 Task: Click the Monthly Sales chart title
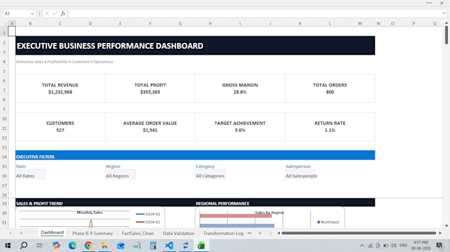(x=89, y=212)
